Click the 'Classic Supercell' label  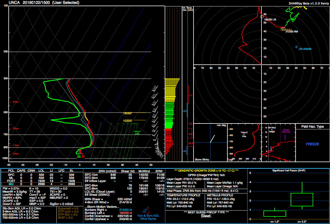pyautogui.click(x=286, y=131)
